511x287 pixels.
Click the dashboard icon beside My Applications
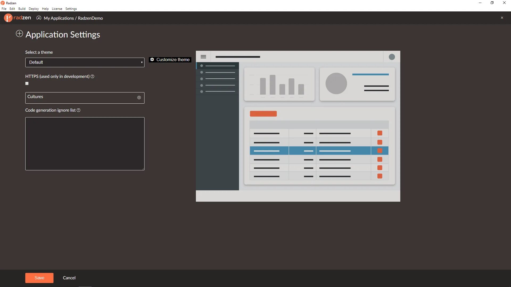39,18
